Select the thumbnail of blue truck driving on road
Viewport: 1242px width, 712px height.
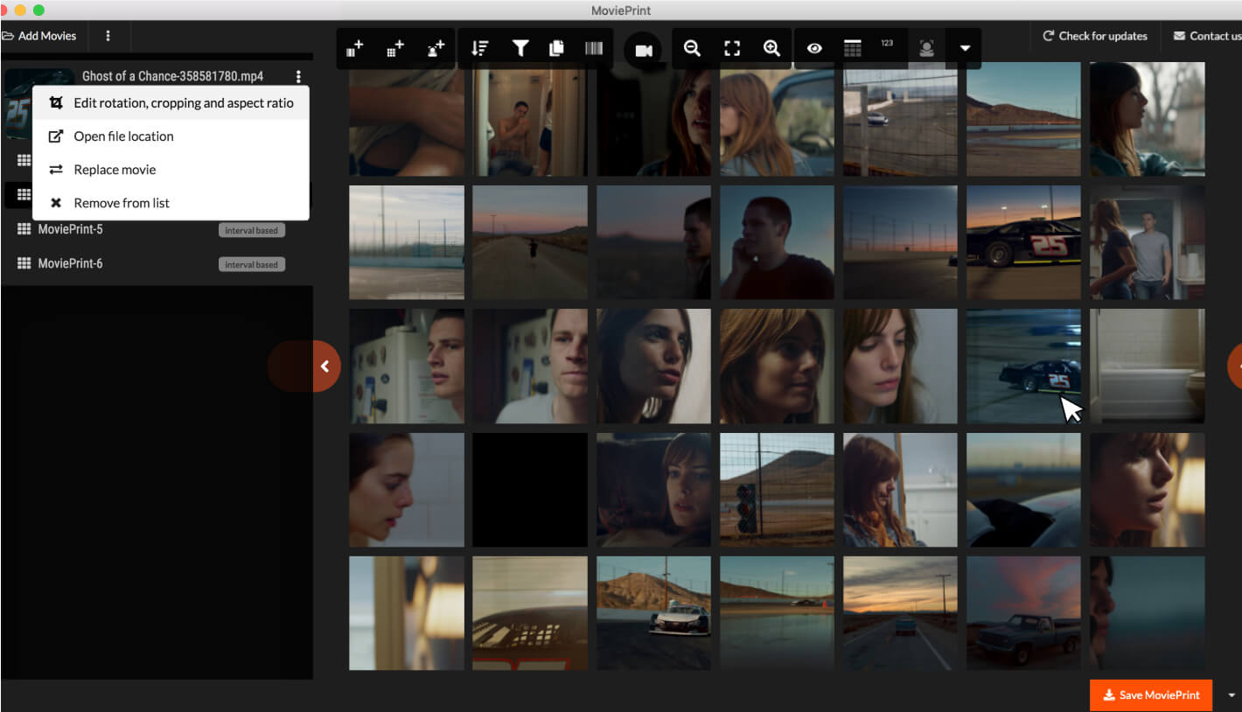(901, 613)
